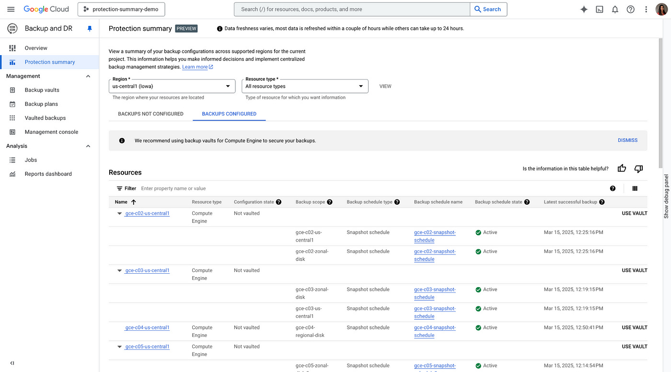671x372 pixels.
Task: Open the help question mark menu
Action: click(631, 9)
